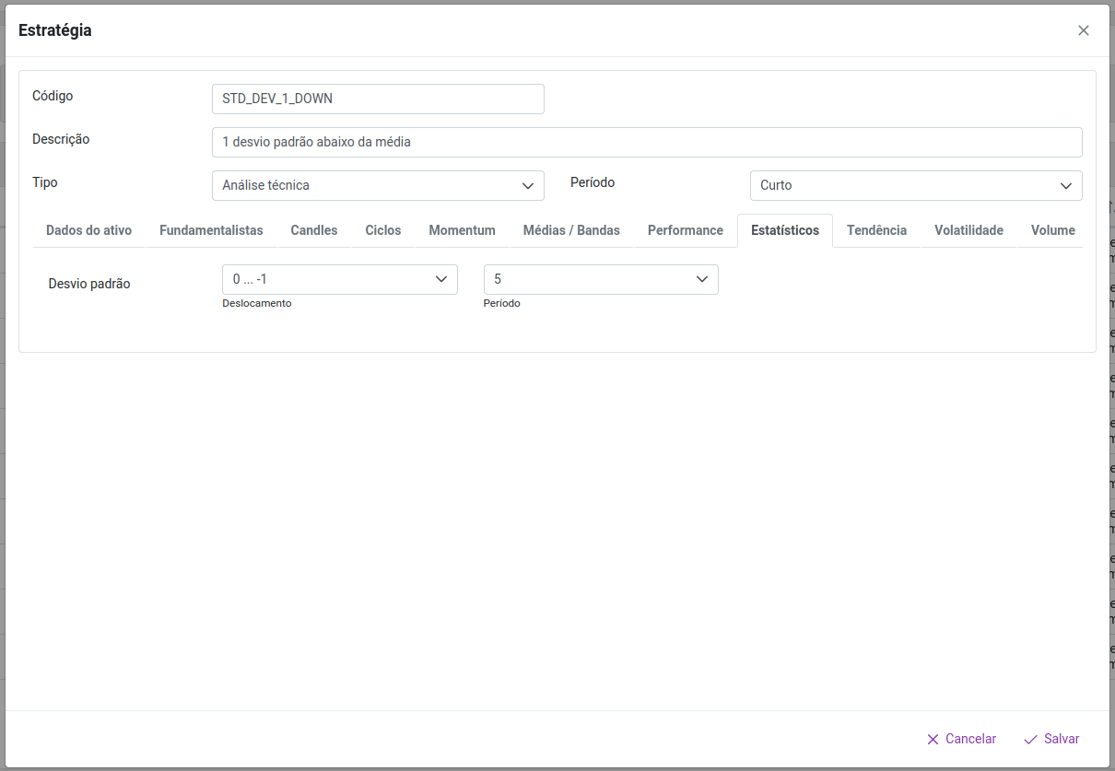Open the Médias / Bandas tab
Viewport: 1115px width, 771px height.
[x=571, y=230]
